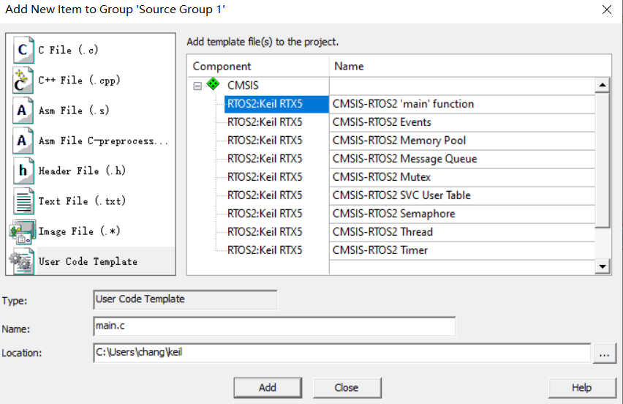Pick the Image File (.*) icon

pos(23,231)
